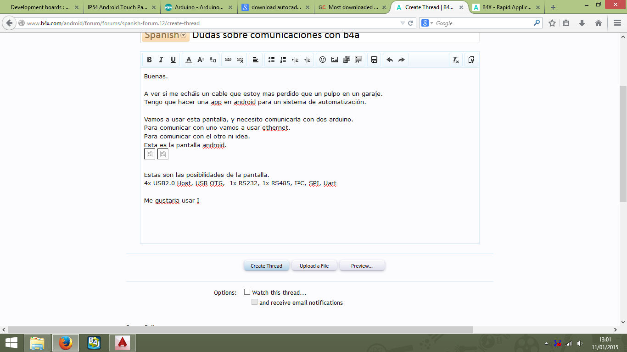Switch to the download autocad tab
Screen dimensions: 627x352
[x=275, y=7]
